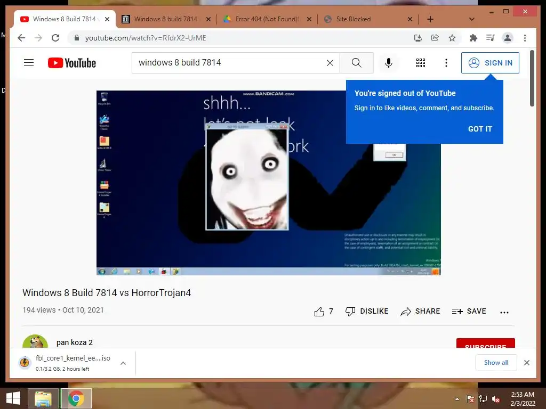
Task: Open the YouTube hamburger guide menu
Action: click(x=29, y=63)
